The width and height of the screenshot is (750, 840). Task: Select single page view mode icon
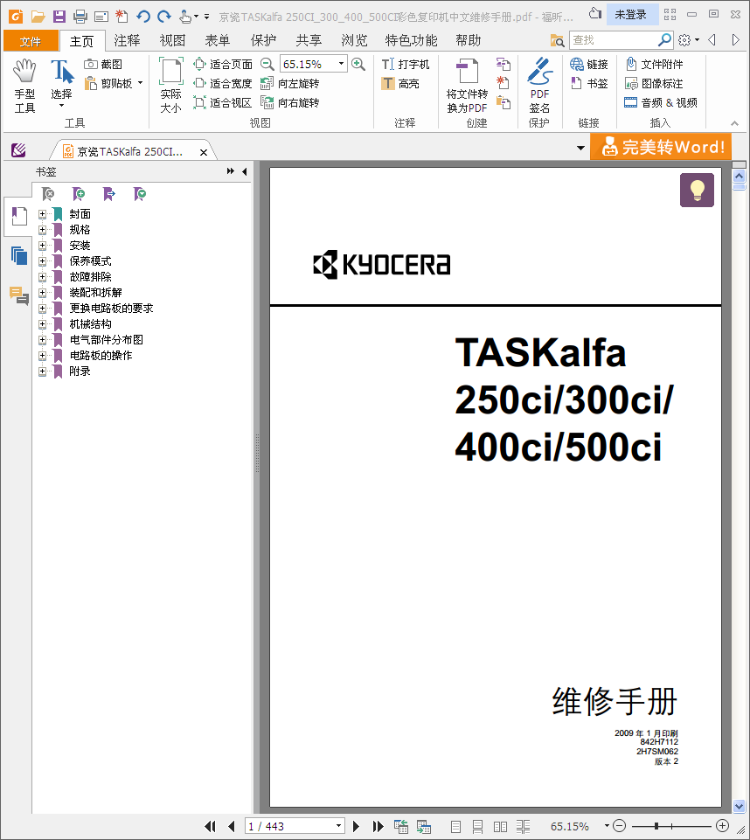click(x=455, y=827)
